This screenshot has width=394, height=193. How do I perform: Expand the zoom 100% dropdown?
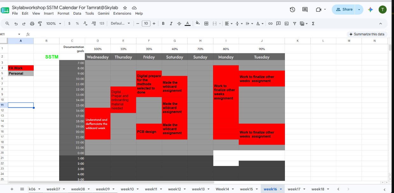(x=53, y=24)
